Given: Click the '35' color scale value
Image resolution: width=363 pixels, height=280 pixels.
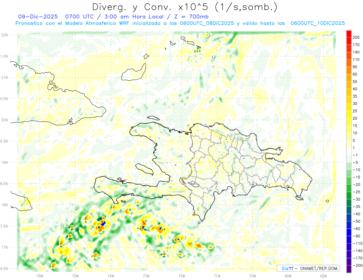Looking at the screenshot, I should (355, 96).
